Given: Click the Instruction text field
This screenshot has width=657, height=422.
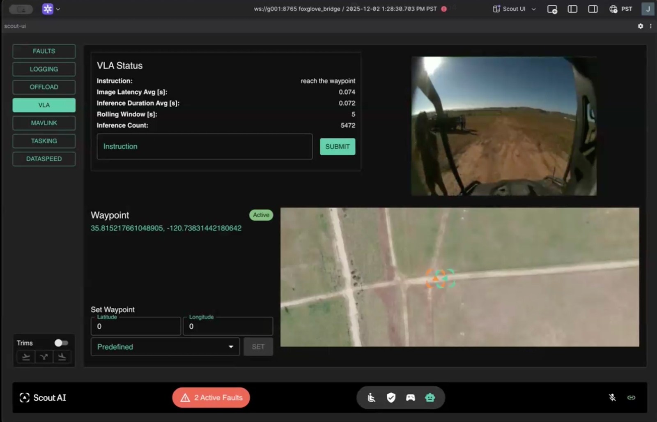Looking at the screenshot, I should 204,146.
